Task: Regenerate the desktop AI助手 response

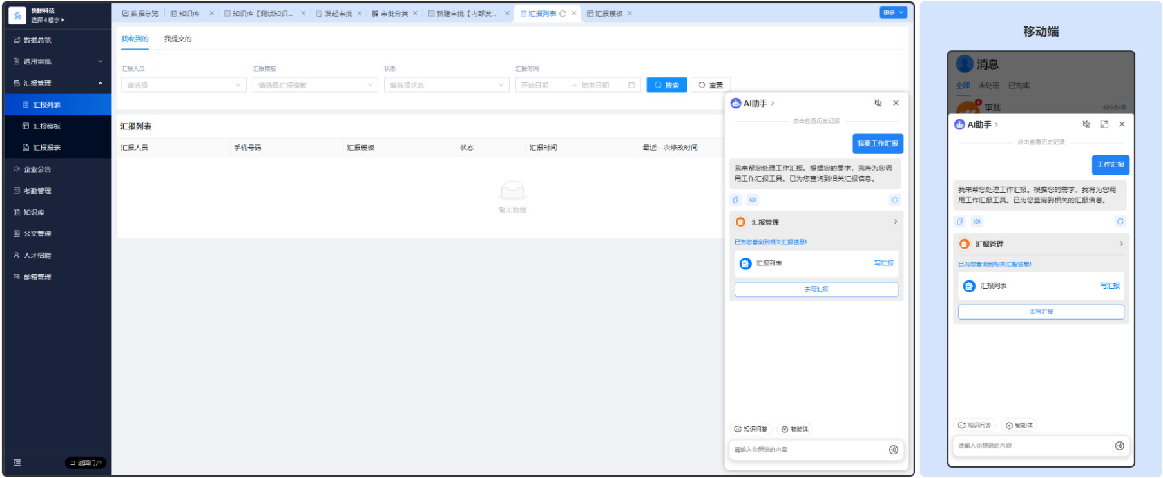Action: click(x=894, y=200)
